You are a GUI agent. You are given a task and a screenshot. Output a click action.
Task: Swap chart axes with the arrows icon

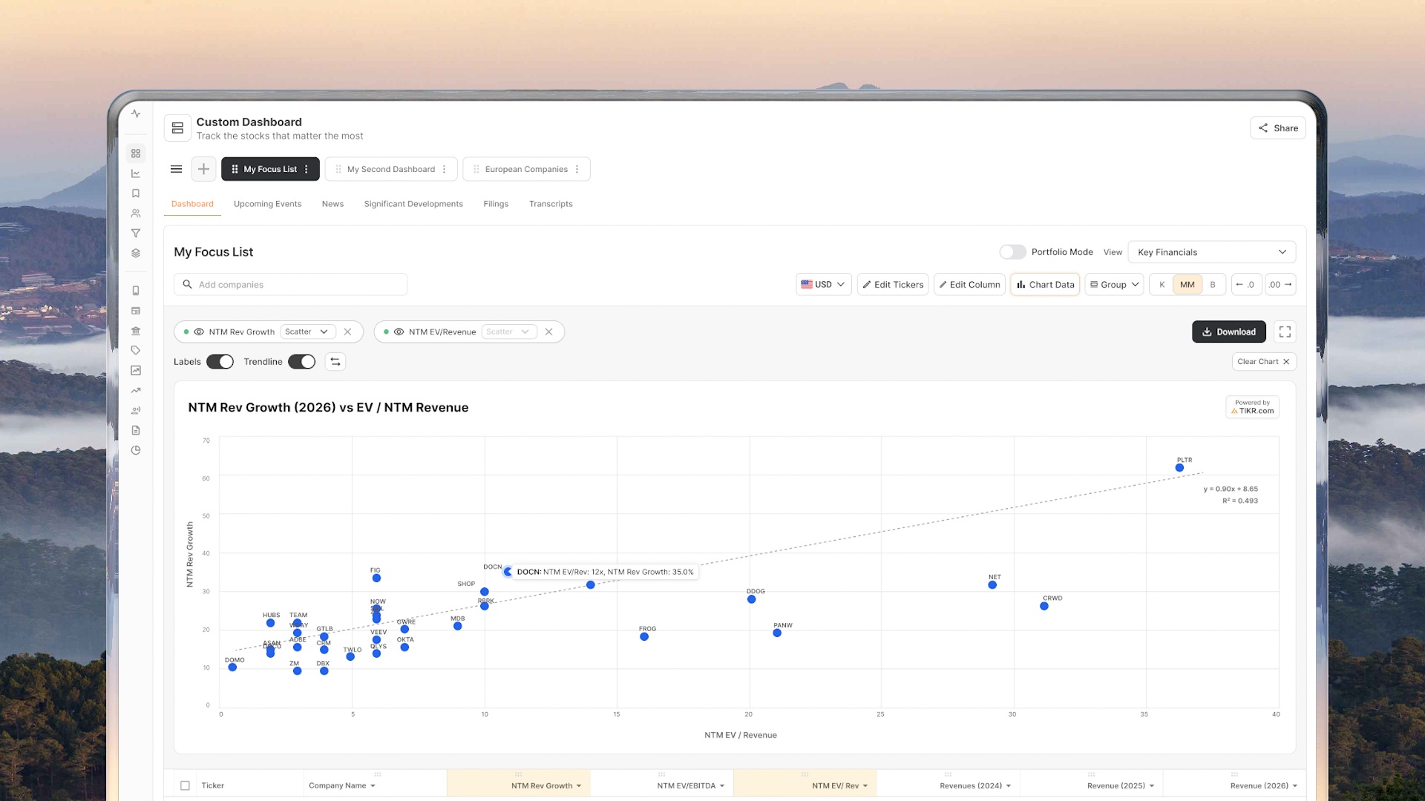pos(335,362)
